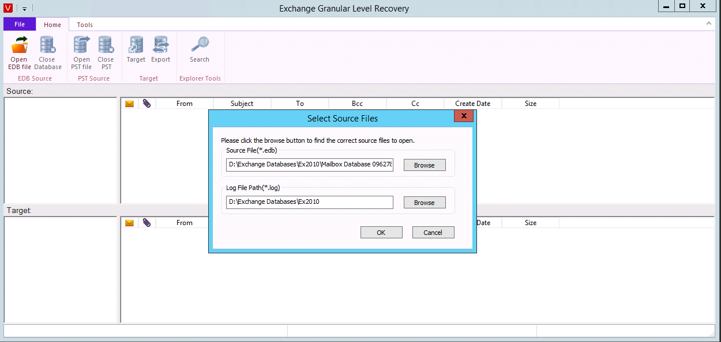
Task: Browse for the EDB source file
Action: click(425, 165)
